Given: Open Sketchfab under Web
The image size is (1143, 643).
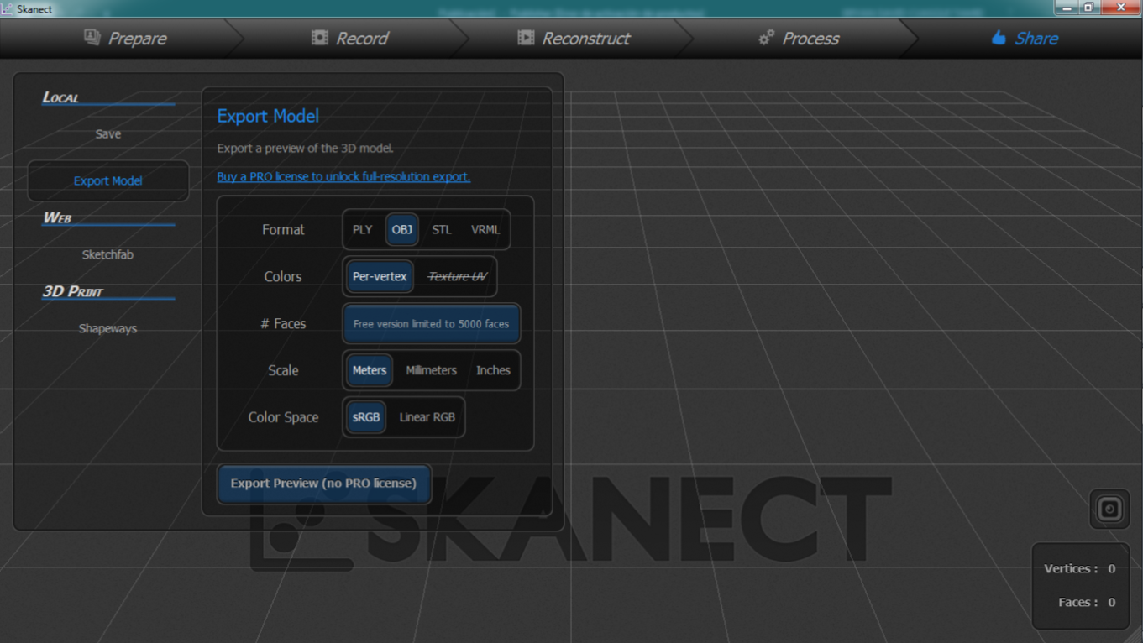Looking at the screenshot, I should click(x=107, y=255).
